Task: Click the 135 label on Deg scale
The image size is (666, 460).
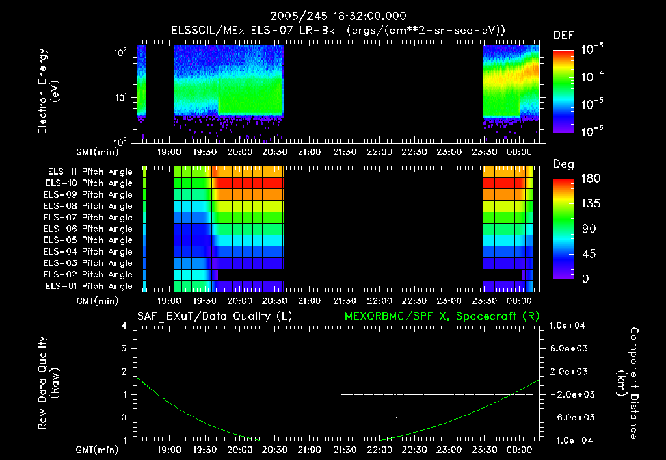Action: (591, 204)
